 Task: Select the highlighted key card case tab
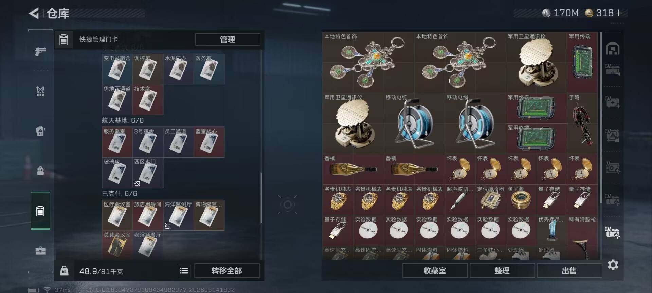(40, 211)
